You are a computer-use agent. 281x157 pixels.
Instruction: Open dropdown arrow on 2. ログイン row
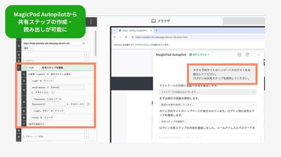86,61
